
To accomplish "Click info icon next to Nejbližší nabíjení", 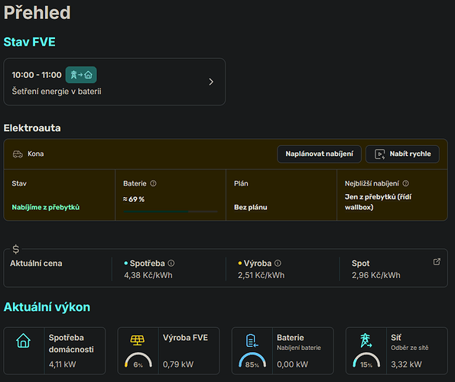I will coord(405,183).
